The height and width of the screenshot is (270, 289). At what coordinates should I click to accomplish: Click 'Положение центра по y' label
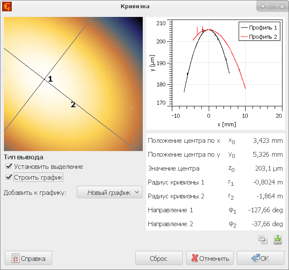(184, 155)
